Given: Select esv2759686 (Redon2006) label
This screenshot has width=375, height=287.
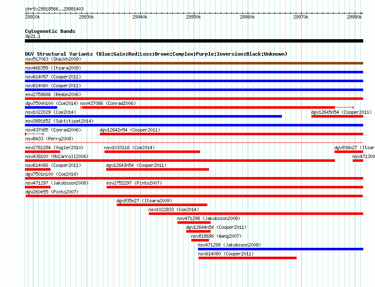Looking at the screenshot, I should click(53, 94).
